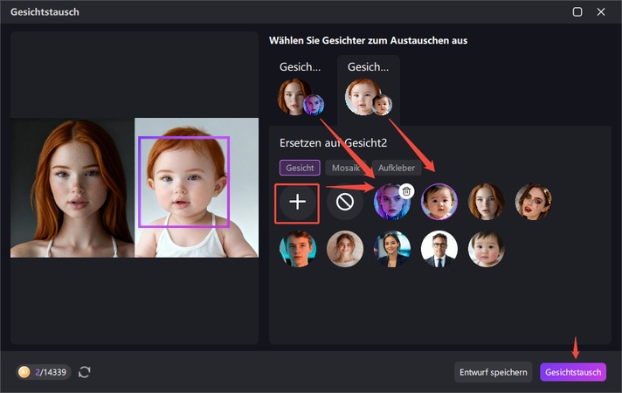Click the red-haired woman in the preview

pos(73,188)
